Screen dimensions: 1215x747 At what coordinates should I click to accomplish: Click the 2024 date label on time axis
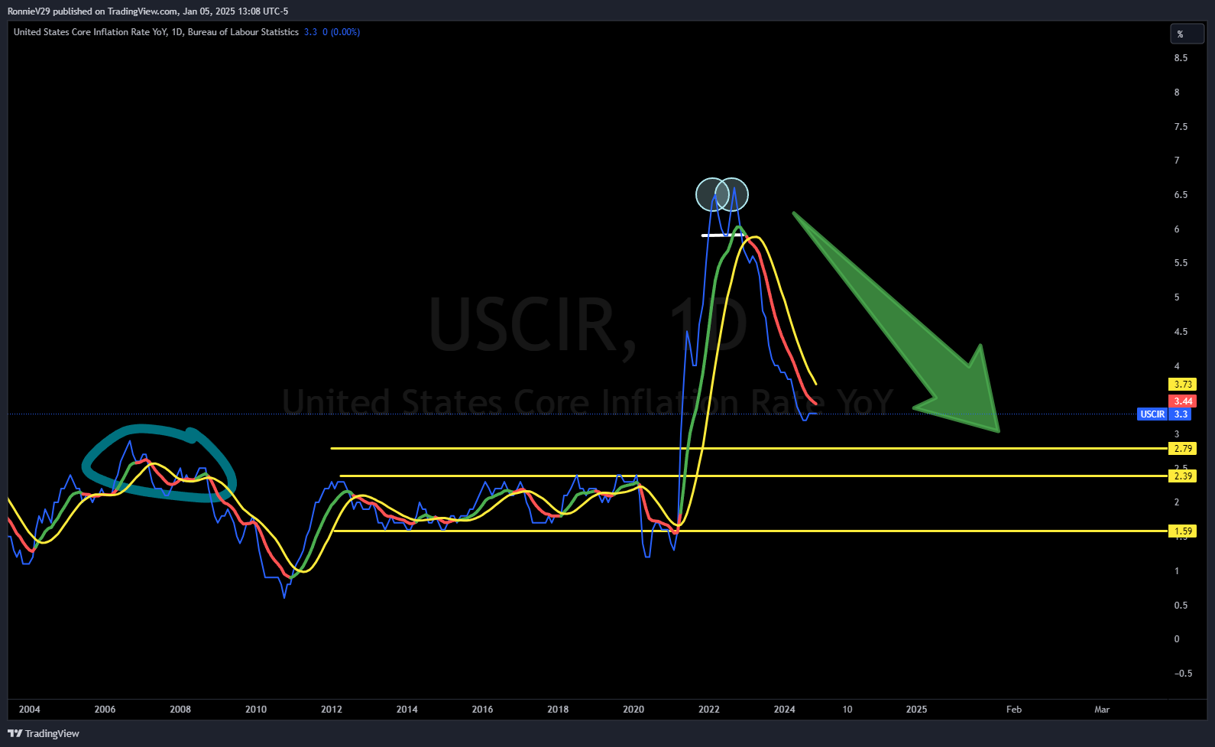(784, 710)
